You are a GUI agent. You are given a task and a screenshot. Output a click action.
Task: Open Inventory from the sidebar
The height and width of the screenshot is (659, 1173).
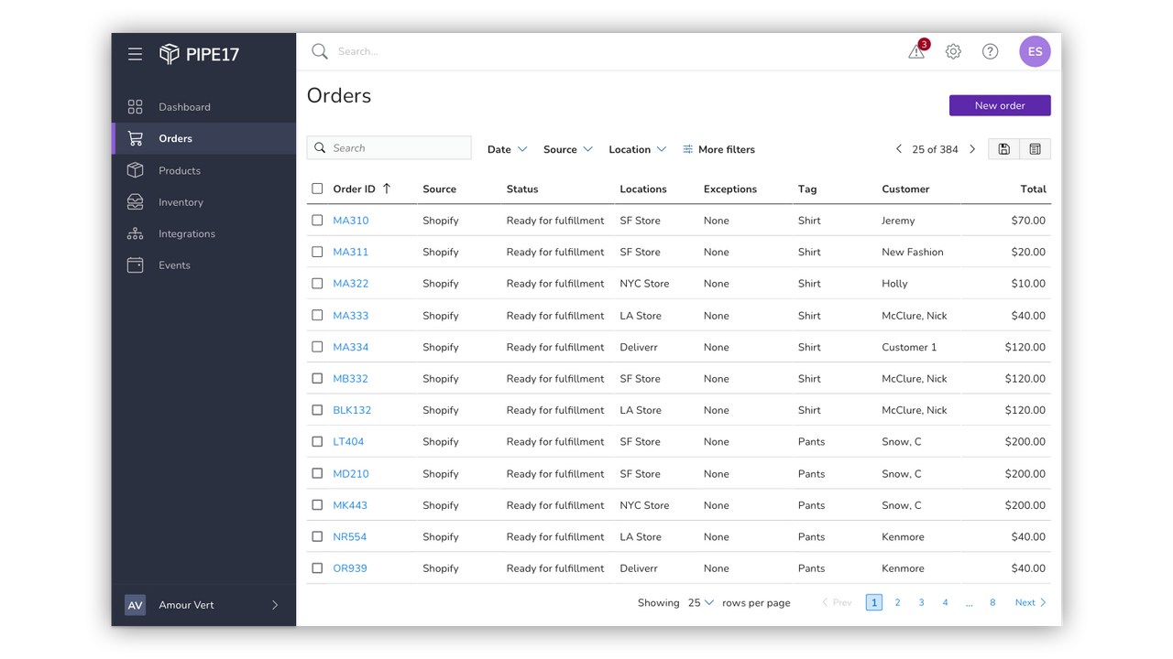[181, 201]
